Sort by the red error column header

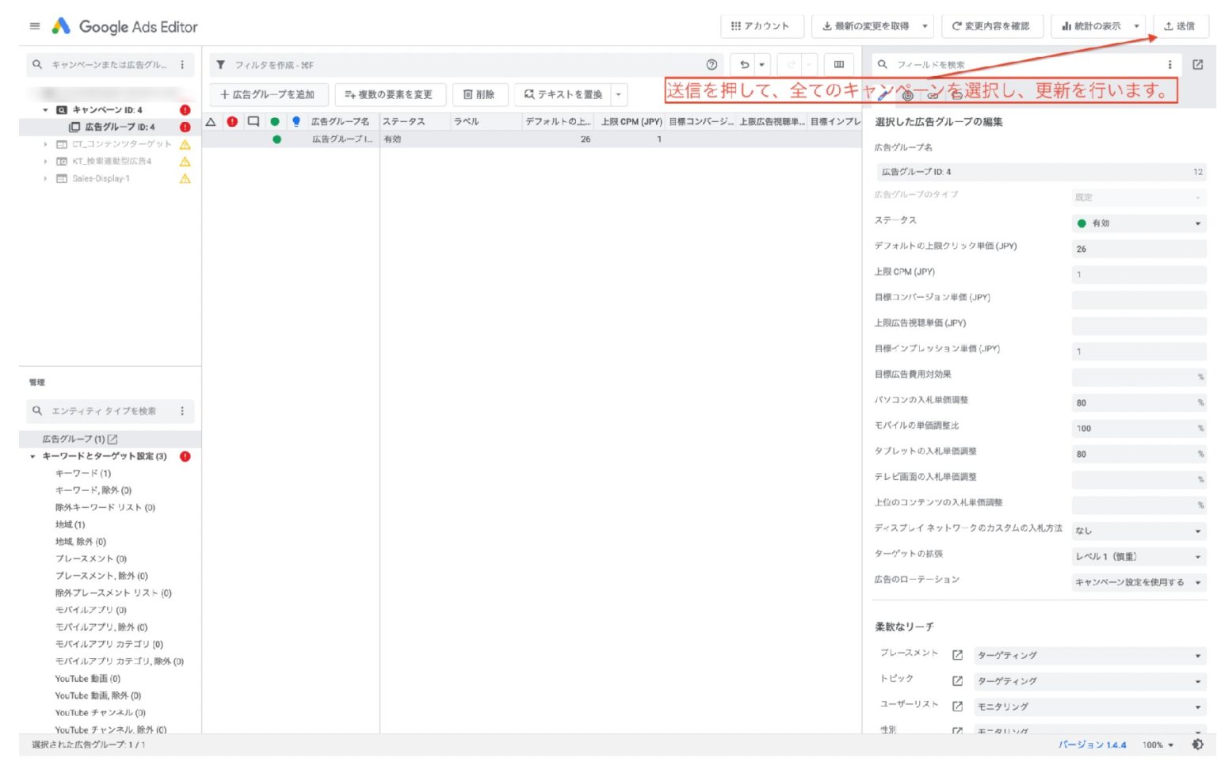click(x=232, y=122)
